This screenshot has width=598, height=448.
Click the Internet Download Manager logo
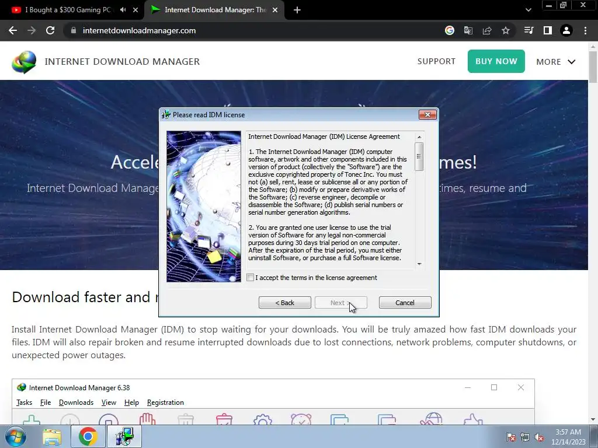pos(24,62)
